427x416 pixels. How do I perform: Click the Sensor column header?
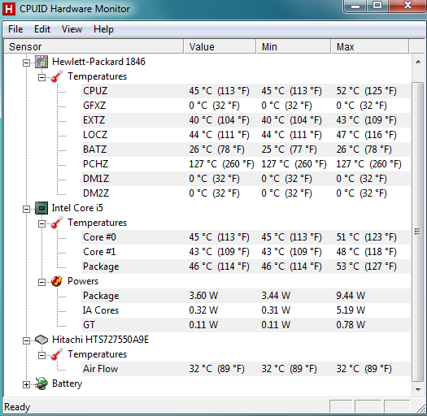coord(94,46)
